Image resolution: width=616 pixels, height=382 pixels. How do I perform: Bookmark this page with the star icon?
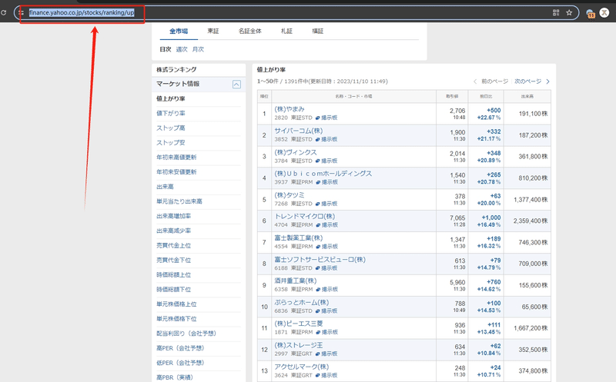coord(569,12)
